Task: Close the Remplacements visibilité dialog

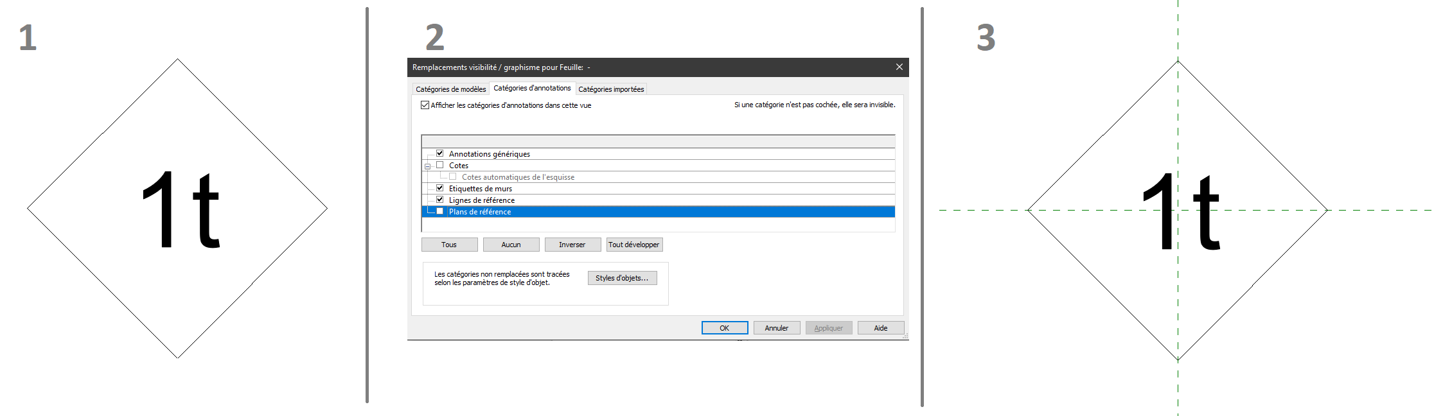Action: (x=899, y=67)
